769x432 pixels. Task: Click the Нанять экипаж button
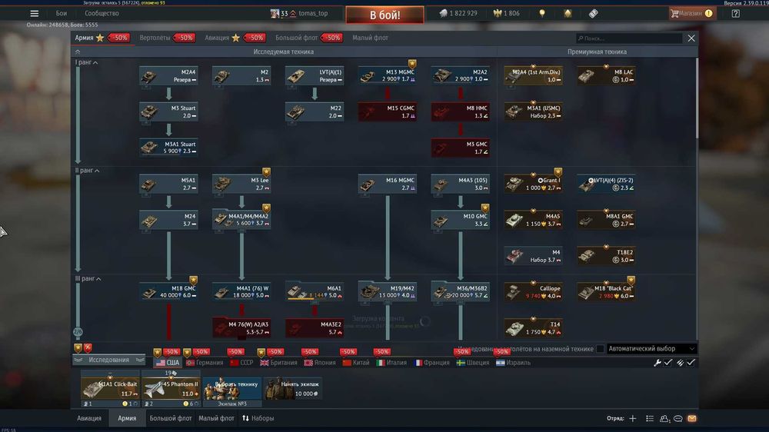(x=293, y=388)
